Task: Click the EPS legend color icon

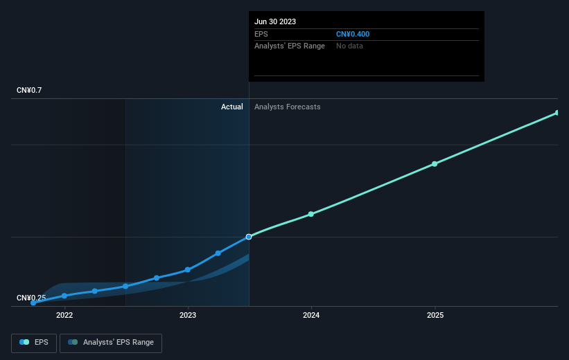Action: pyautogui.click(x=24, y=342)
